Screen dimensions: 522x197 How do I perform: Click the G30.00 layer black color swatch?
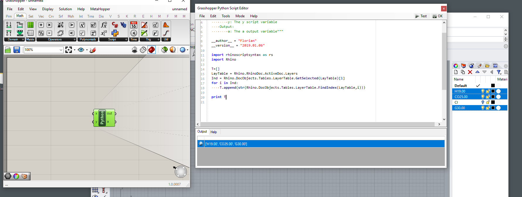tap(493, 108)
